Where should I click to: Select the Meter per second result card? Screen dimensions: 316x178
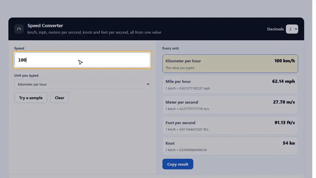pyautogui.click(x=230, y=105)
